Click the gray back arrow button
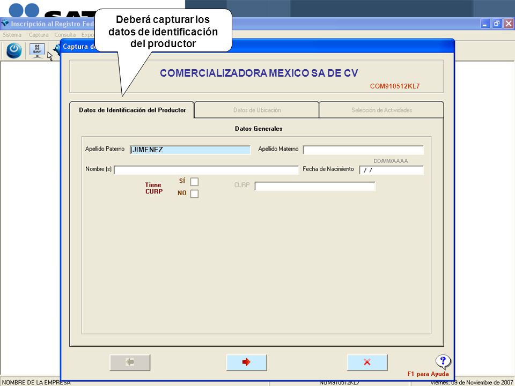Viewport: 515px width, 386px height. (130, 362)
